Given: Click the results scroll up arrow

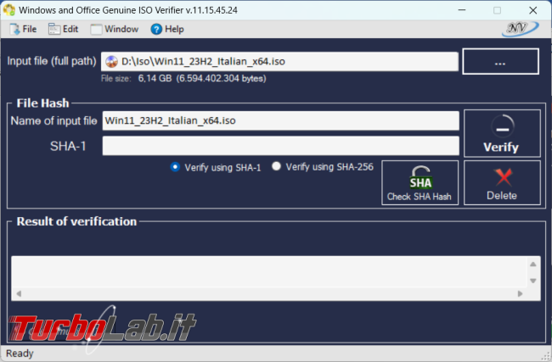Looking at the screenshot, I should (x=533, y=264).
